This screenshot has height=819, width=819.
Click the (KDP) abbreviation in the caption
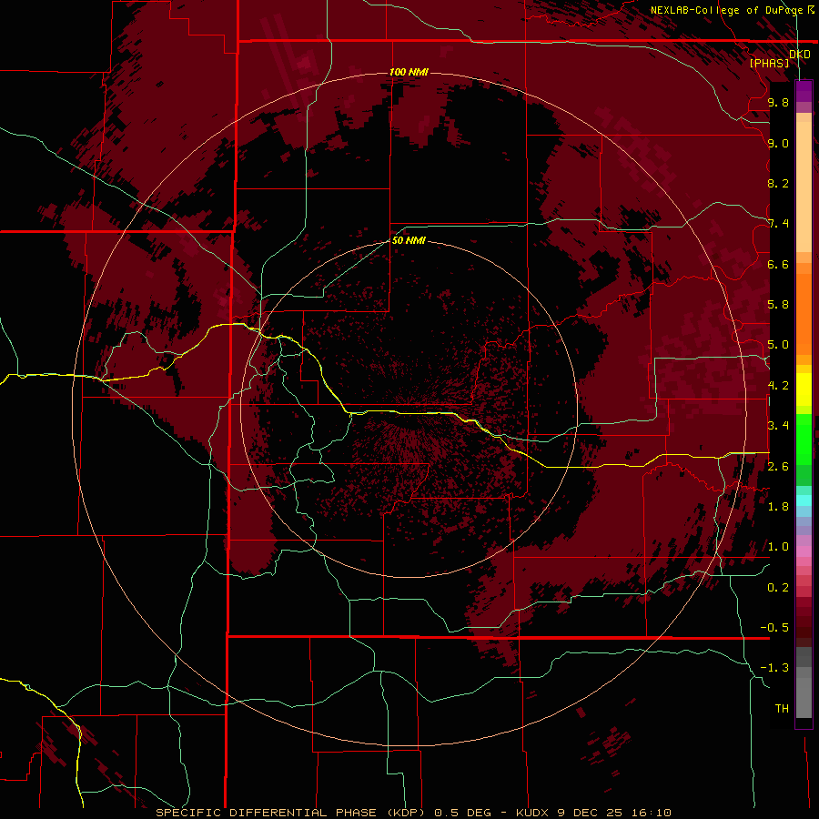(x=406, y=813)
